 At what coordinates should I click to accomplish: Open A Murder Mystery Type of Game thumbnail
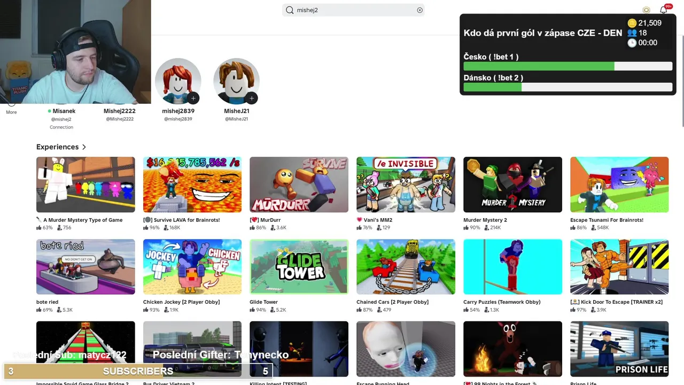pyautogui.click(x=85, y=184)
